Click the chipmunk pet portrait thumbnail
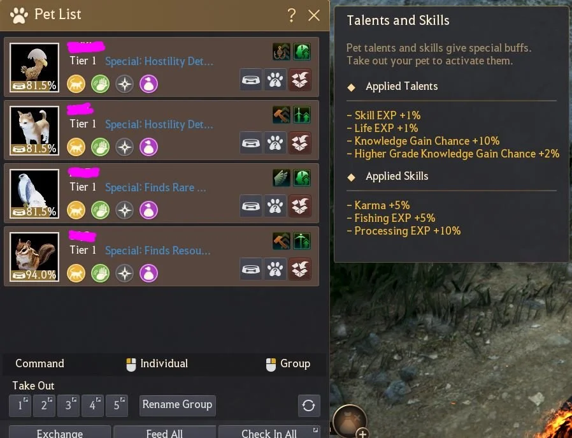Viewport: 572px width, 438px height. [34, 256]
